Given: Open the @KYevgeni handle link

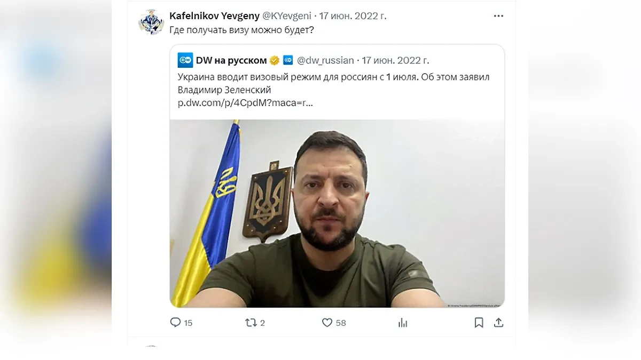Looking at the screenshot, I should pyautogui.click(x=287, y=16).
